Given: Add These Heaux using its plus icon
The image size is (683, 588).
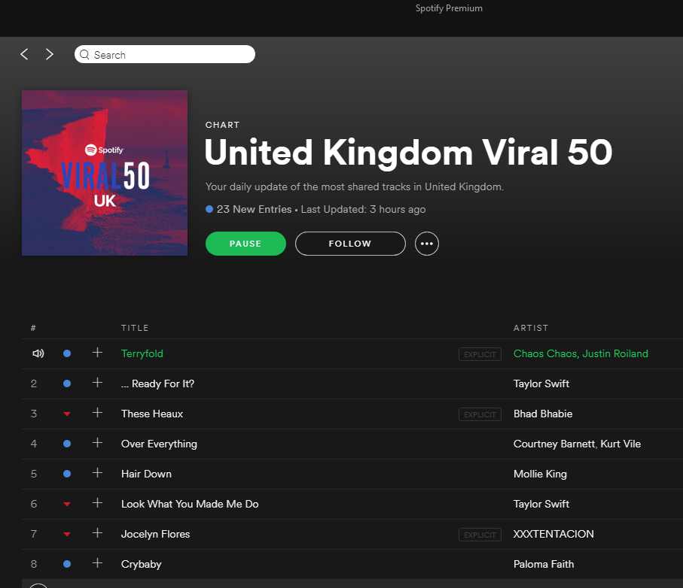Looking at the screenshot, I should [98, 413].
